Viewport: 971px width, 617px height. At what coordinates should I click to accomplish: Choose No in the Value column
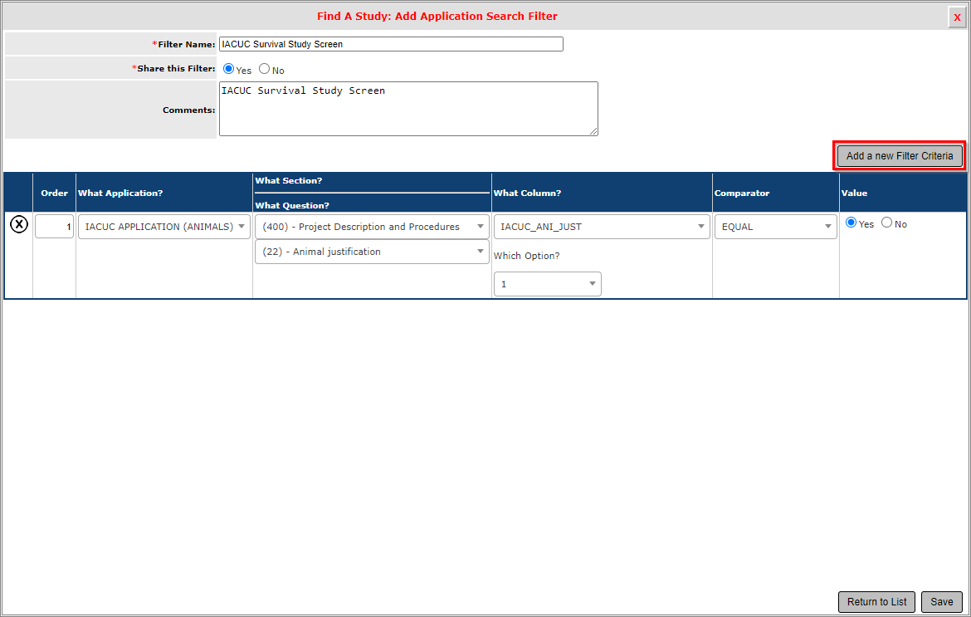tap(887, 223)
